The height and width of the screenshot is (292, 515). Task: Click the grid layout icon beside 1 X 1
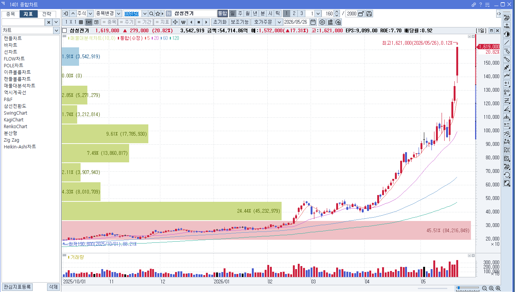[81, 22]
